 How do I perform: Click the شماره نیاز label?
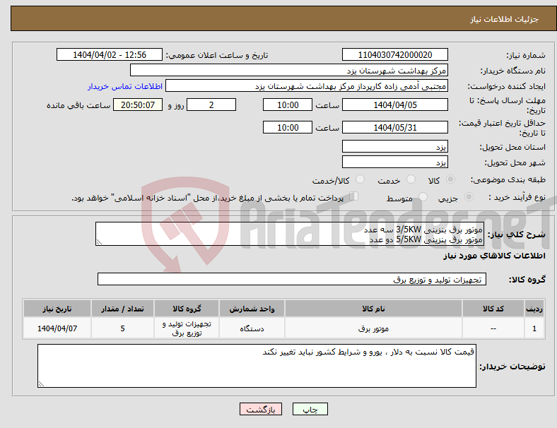click(526, 55)
